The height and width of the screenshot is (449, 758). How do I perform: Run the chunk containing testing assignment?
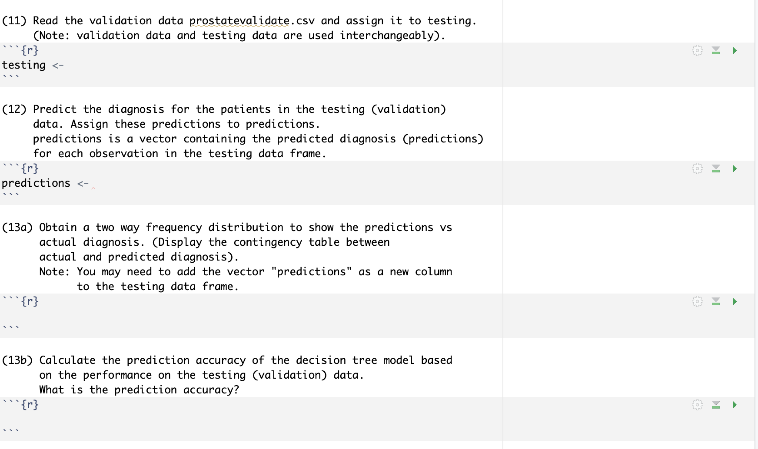click(735, 50)
